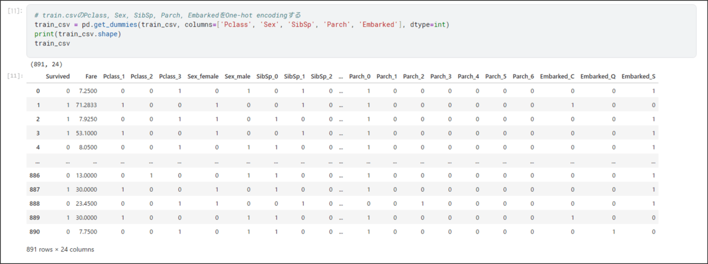This screenshot has height=264, width=708.
Task: Click the Fare value 13.0000
Action: [x=86, y=175]
